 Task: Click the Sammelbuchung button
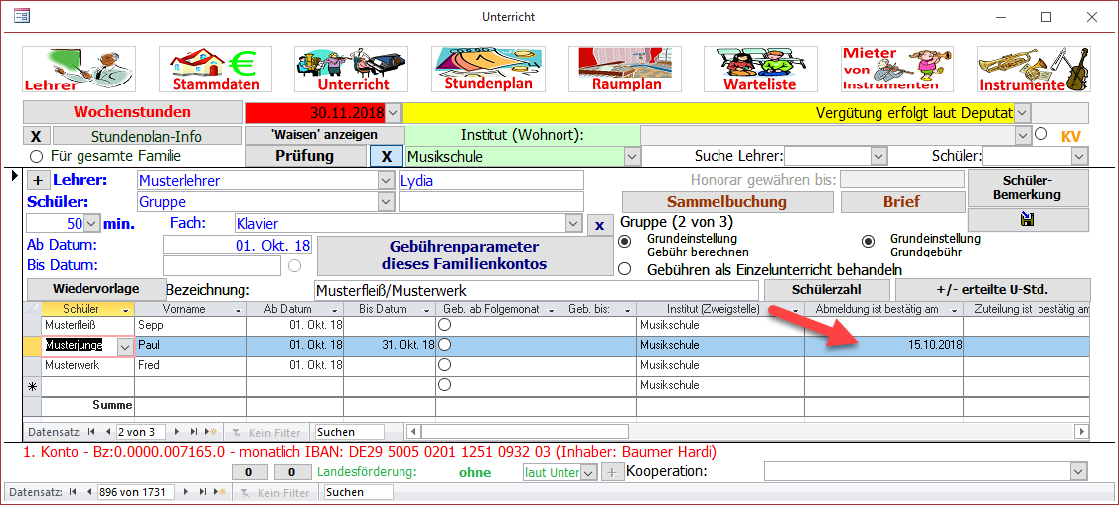click(x=726, y=202)
